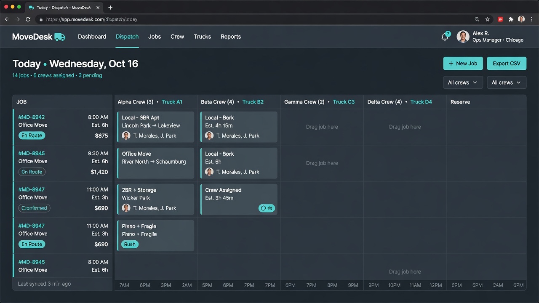Create a job with the New Job button
This screenshot has width=539, height=303.
point(463,64)
